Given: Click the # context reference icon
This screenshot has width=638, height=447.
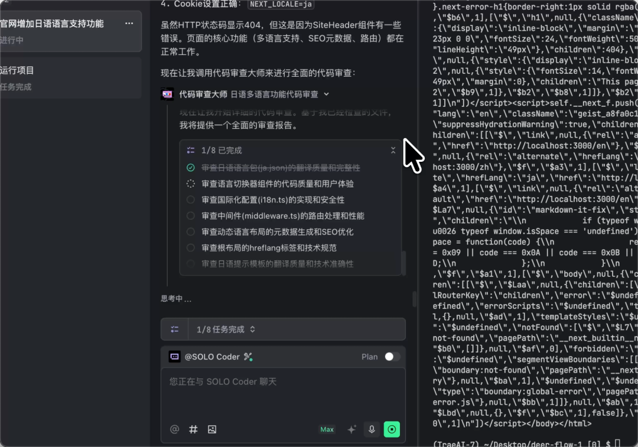Looking at the screenshot, I should (193, 429).
